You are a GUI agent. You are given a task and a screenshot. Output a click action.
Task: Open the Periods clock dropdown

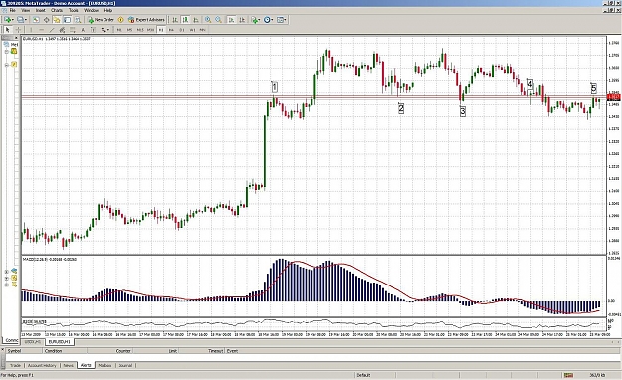click(268, 20)
